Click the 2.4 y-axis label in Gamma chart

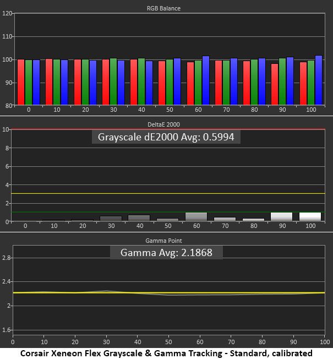(6, 281)
